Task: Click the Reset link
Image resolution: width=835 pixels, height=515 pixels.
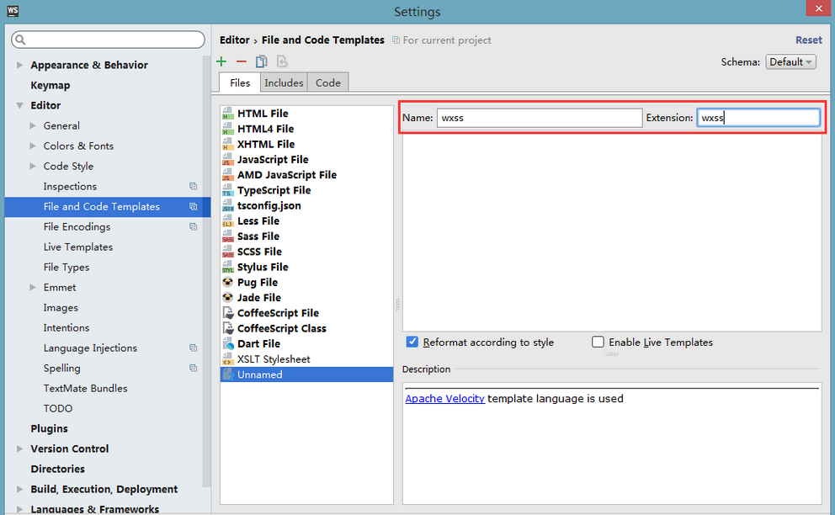Action: coord(808,40)
